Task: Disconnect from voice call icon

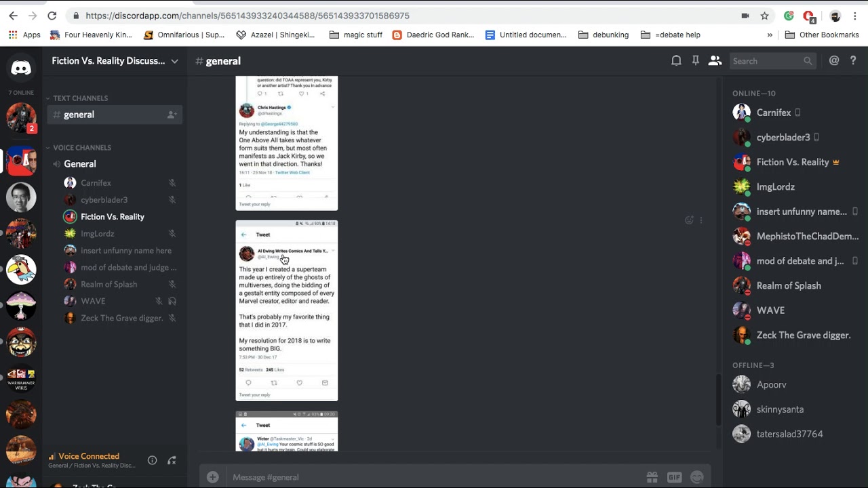Action: click(172, 460)
